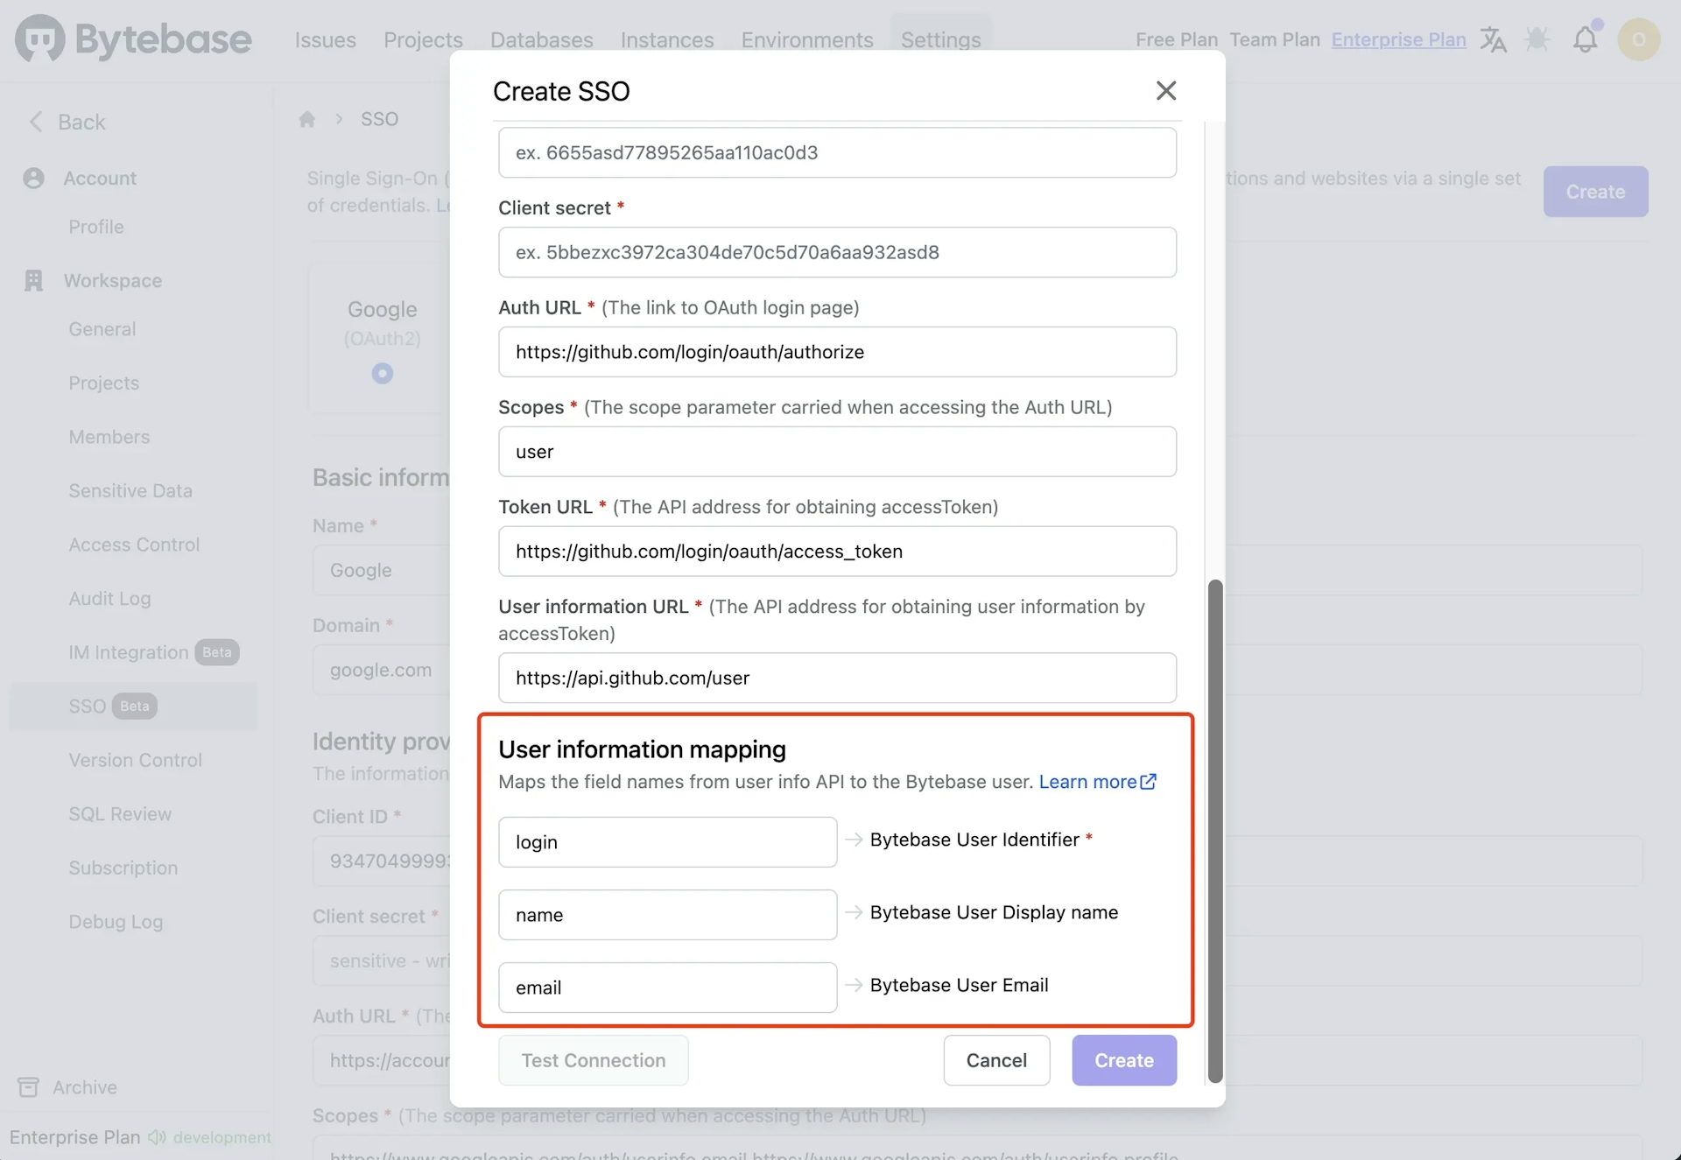Focus the Client secret field in dialog

tap(837, 252)
